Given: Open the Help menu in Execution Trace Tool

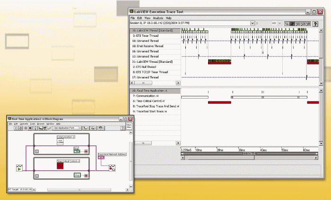Looking at the screenshot, I should pyautogui.click(x=168, y=18).
